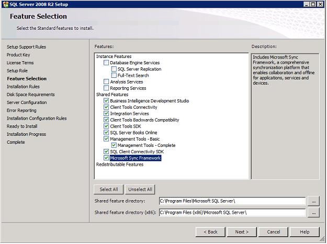The image size is (327, 244).
Task: Click the Error Reporting step
Action: click(21, 110)
